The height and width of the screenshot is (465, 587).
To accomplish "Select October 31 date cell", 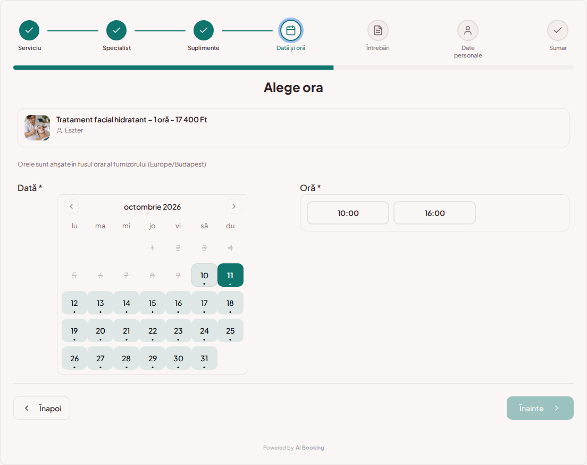I will (204, 359).
